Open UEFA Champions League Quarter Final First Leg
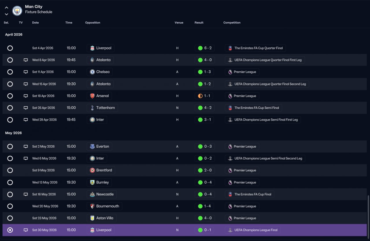370x241 pixels. tap(265, 60)
